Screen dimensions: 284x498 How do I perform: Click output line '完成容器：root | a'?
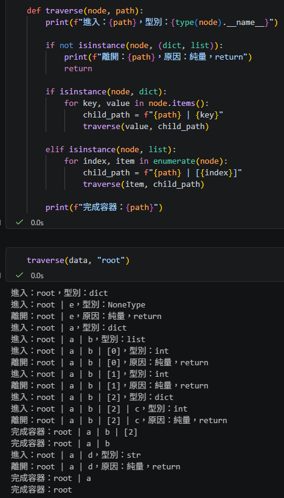pyautogui.click(x=50, y=478)
